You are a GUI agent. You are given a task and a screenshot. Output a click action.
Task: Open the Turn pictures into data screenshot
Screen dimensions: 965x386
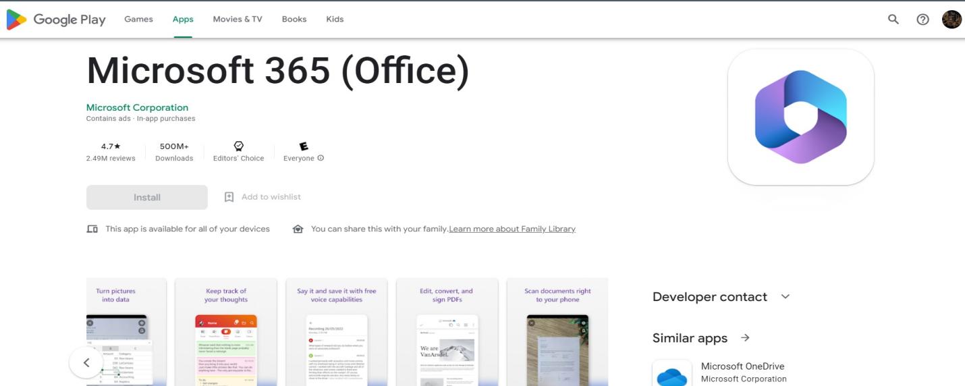pos(126,332)
